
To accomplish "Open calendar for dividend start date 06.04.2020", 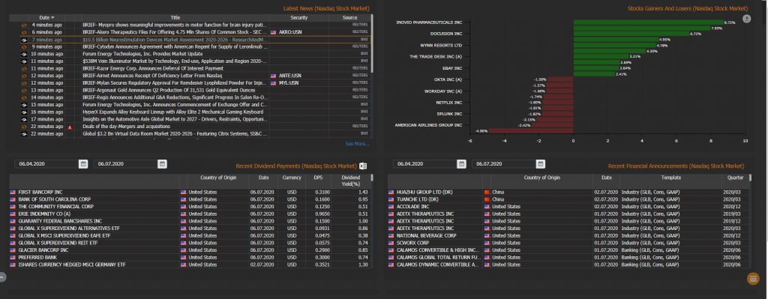I will [83, 164].
